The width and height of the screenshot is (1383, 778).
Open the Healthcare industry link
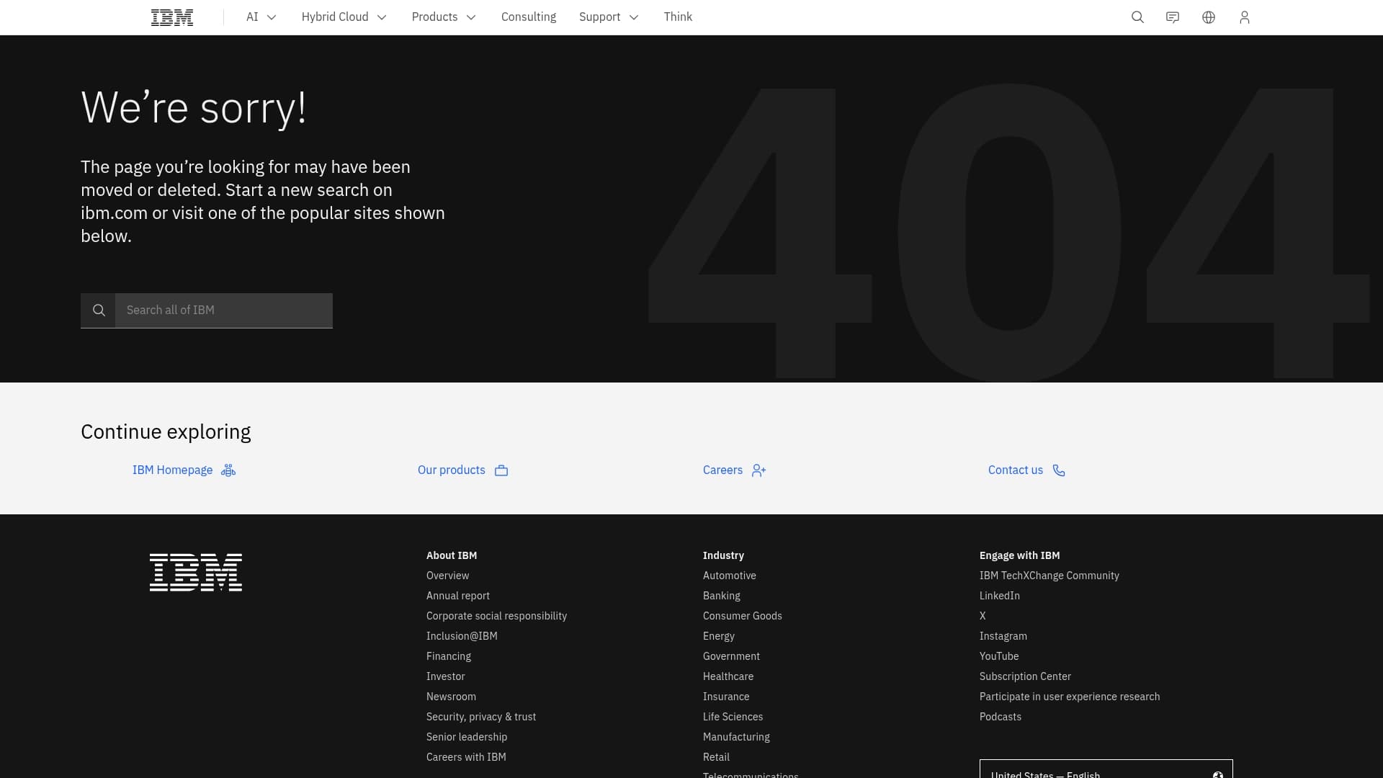728,676
